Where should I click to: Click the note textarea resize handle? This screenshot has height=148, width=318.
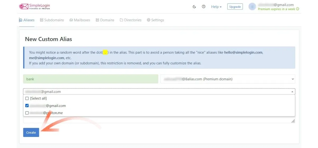293,121
